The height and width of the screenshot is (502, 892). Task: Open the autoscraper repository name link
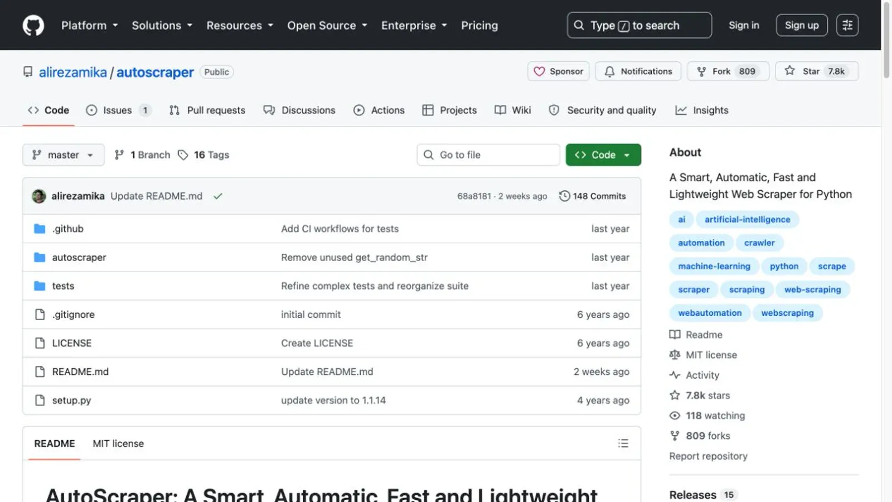155,73
